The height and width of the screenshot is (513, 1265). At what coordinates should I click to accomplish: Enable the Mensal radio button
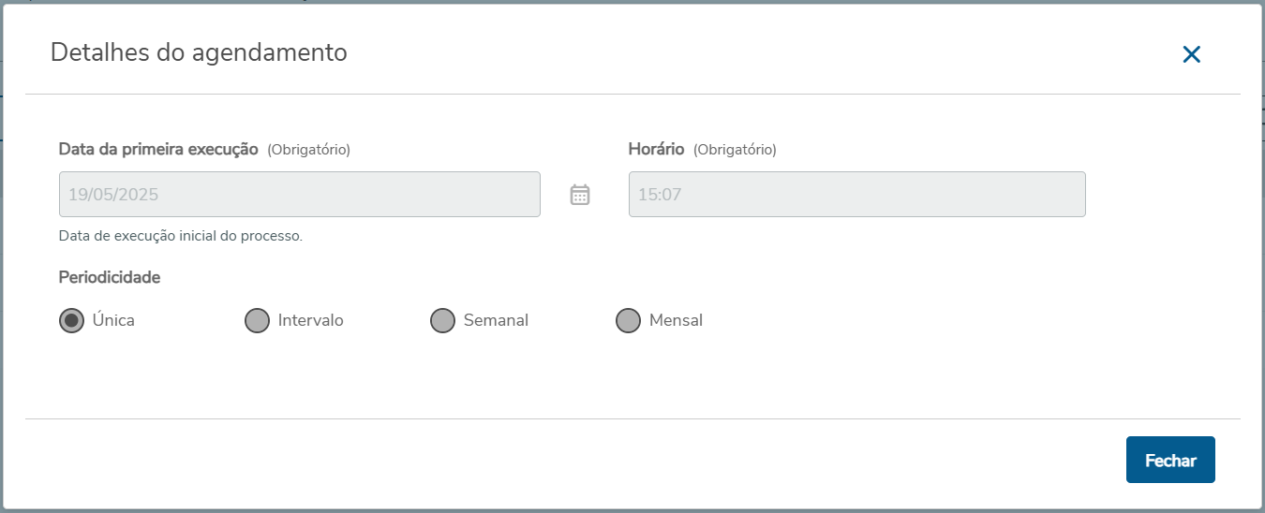click(628, 321)
